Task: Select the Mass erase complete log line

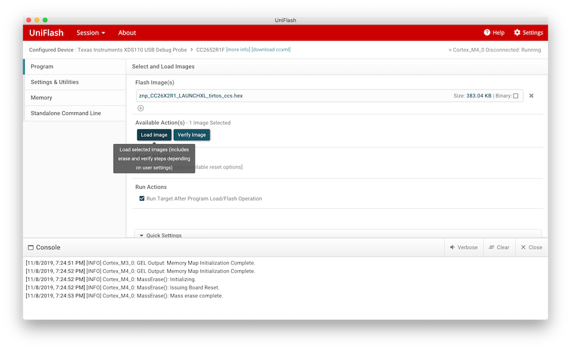Action: coord(124,296)
